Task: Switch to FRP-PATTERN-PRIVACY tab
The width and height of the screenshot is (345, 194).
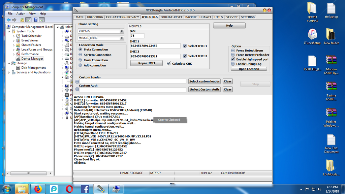Action: (122, 17)
